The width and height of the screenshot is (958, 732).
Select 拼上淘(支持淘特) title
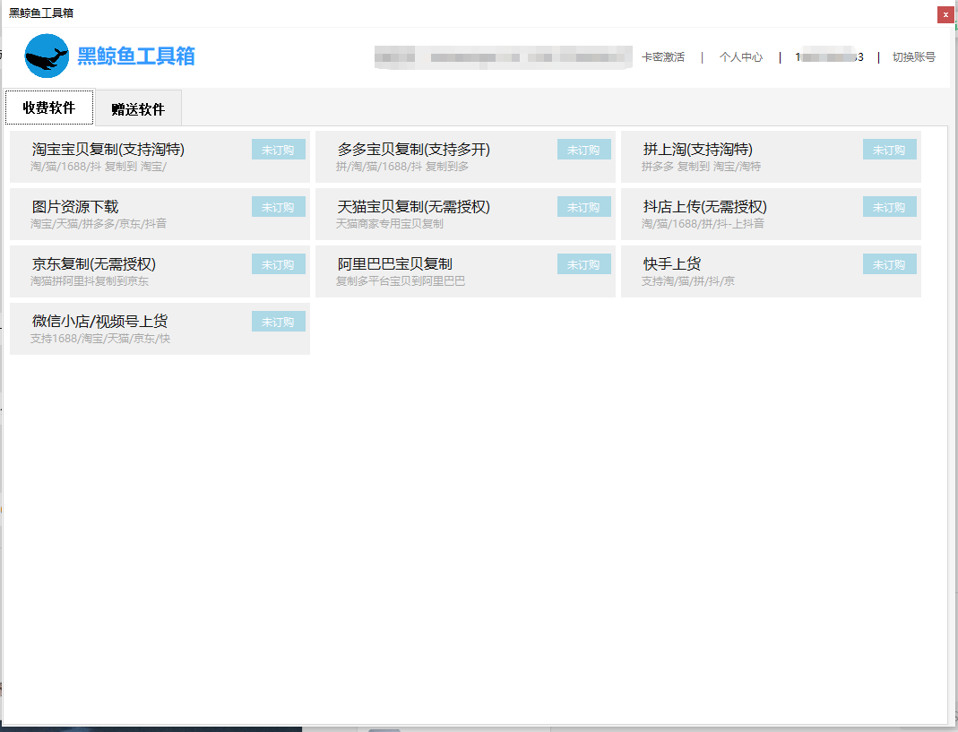tap(698, 149)
